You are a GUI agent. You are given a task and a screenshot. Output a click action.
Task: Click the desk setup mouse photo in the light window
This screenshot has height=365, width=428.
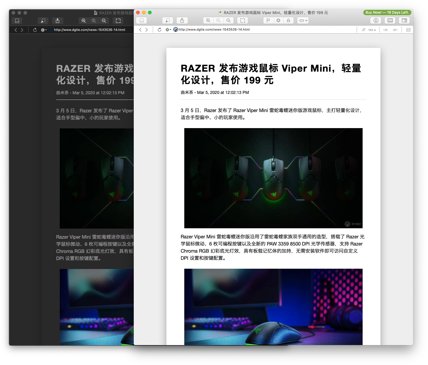(x=273, y=307)
